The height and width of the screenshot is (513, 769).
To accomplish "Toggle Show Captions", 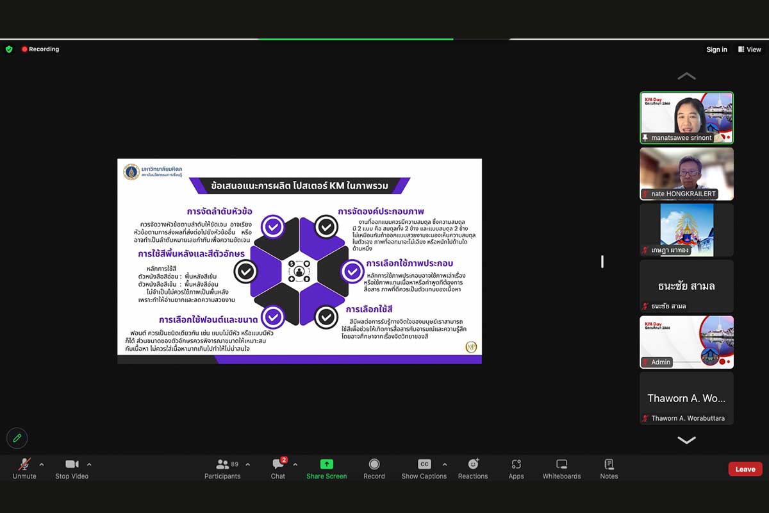I will click(424, 467).
